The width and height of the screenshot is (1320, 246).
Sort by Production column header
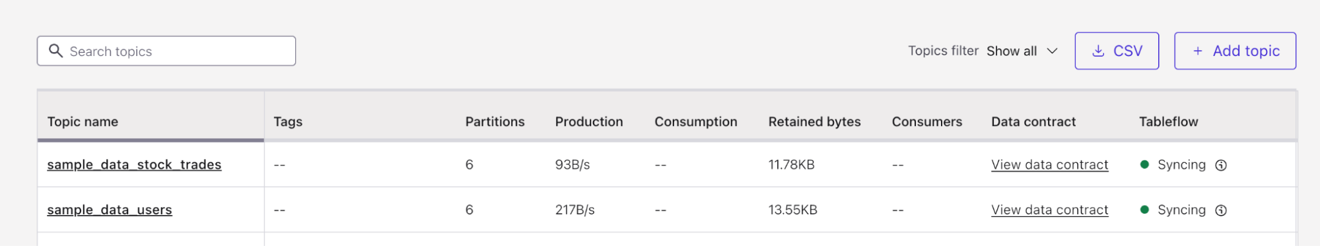point(589,121)
